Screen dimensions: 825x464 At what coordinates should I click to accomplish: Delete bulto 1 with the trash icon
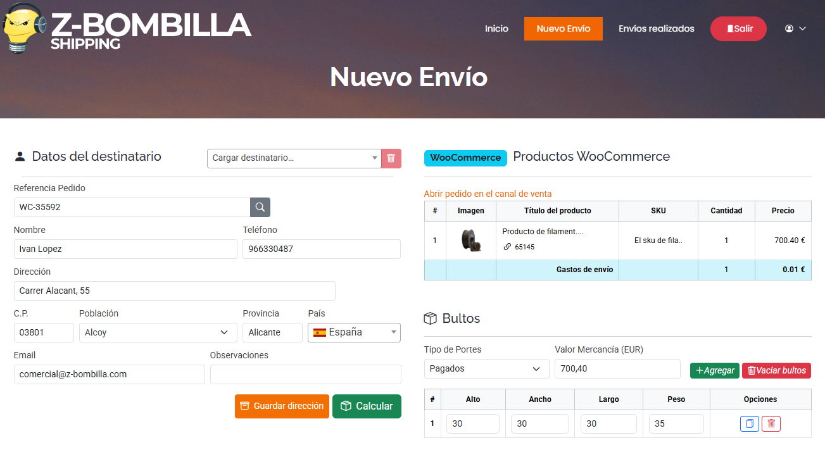[771, 423]
